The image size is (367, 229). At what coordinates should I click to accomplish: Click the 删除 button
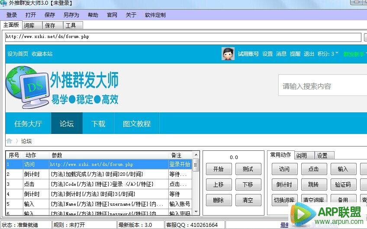219,200
